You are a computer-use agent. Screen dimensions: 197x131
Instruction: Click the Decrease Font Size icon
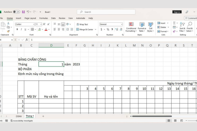tap(48, 24)
